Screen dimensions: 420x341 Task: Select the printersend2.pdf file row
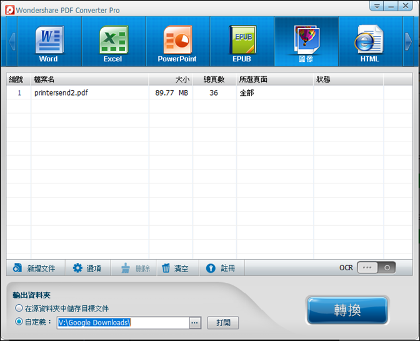pyautogui.click(x=209, y=93)
